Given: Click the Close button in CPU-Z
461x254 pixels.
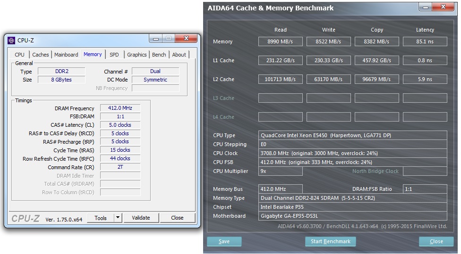Looking at the screenshot, I should point(177,218).
